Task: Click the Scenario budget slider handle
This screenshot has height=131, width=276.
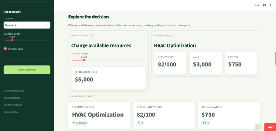Action: tap(84, 60)
